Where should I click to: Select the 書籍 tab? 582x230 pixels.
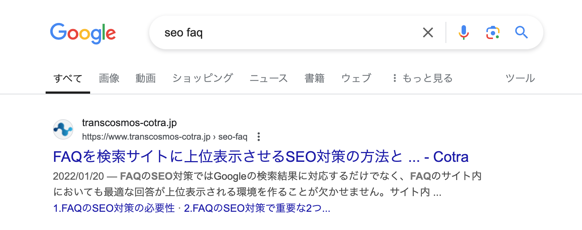(x=315, y=78)
